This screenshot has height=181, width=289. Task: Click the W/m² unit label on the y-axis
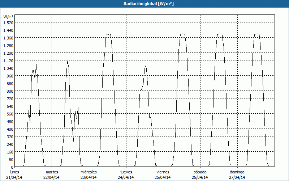(8, 17)
